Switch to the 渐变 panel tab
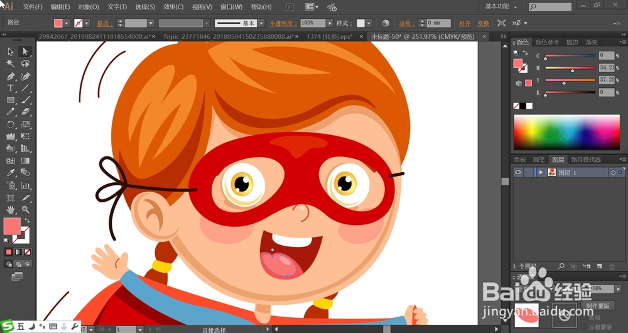628x333 pixels. point(592,42)
